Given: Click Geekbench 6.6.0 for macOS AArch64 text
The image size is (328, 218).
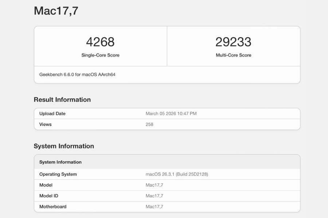Looking at the screenshot, I should click(77, 75).
